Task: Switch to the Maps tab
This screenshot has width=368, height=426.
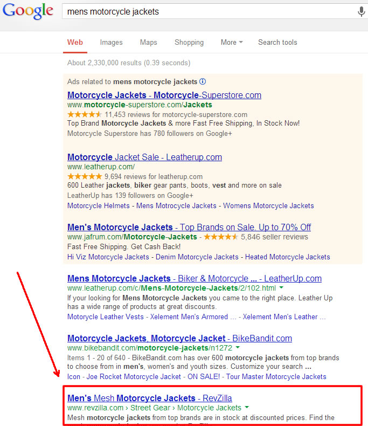Action: tap(149, 43)
